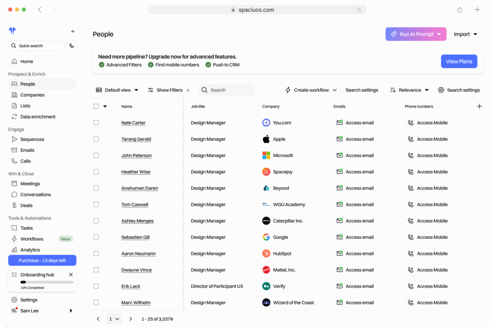The image size is (491, 327).
Task: Open Lists in the sidebar
Action: [x=42, y=106]
